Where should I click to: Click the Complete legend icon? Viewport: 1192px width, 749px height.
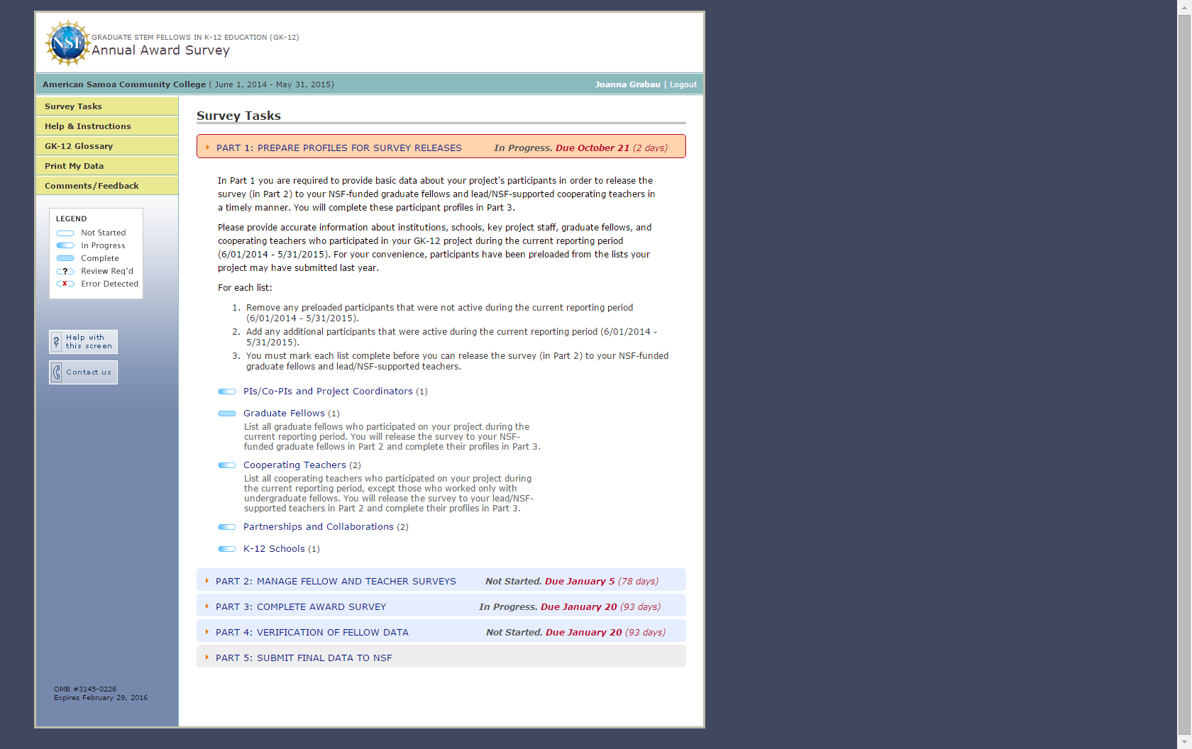pos(65,258)
